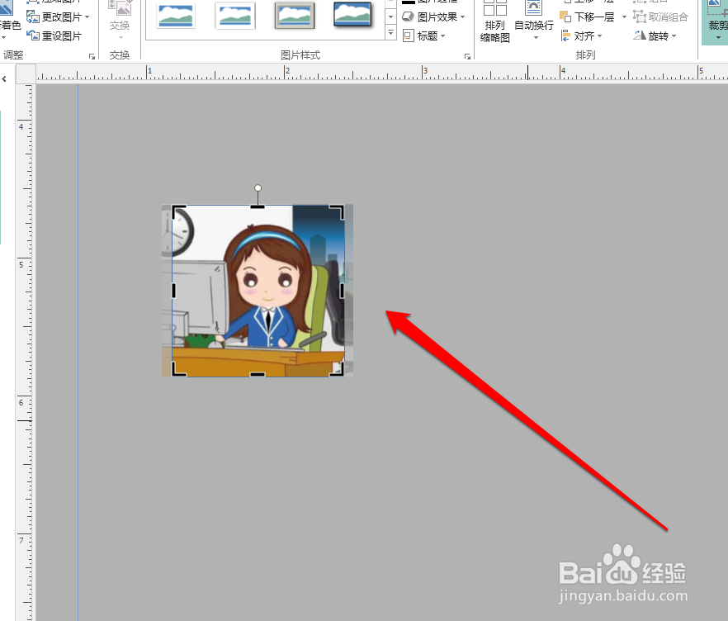Click the left-middle crop handle
The image size is (728, 621).
click(173, 291)
